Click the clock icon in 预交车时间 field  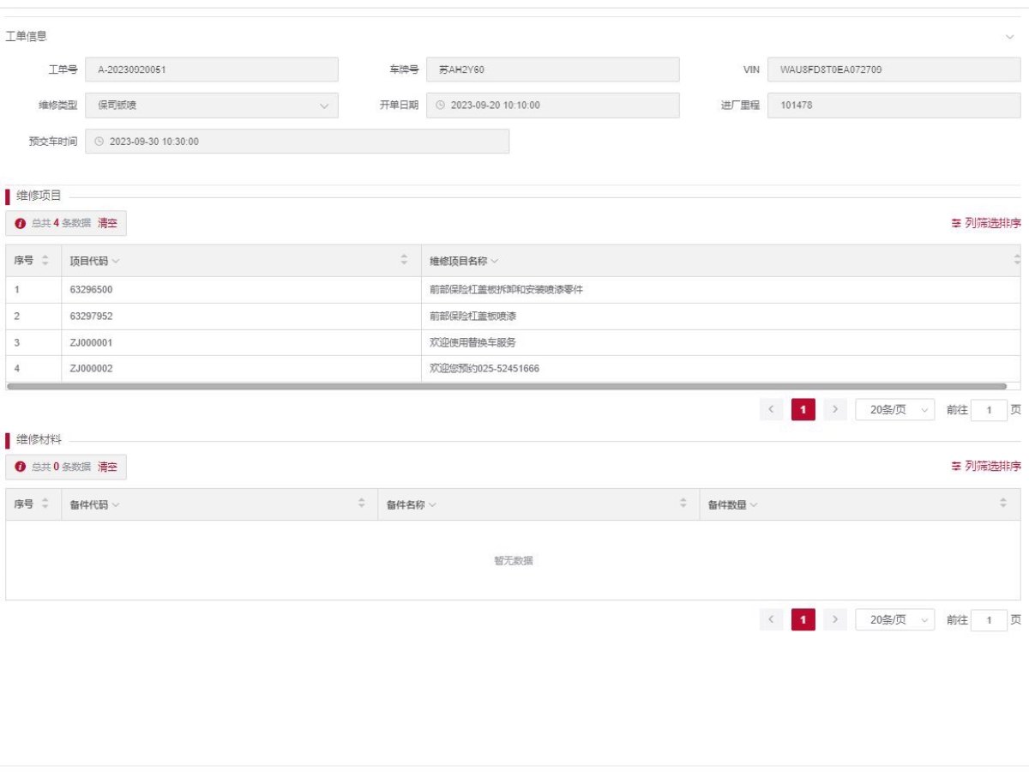[99, 142]
